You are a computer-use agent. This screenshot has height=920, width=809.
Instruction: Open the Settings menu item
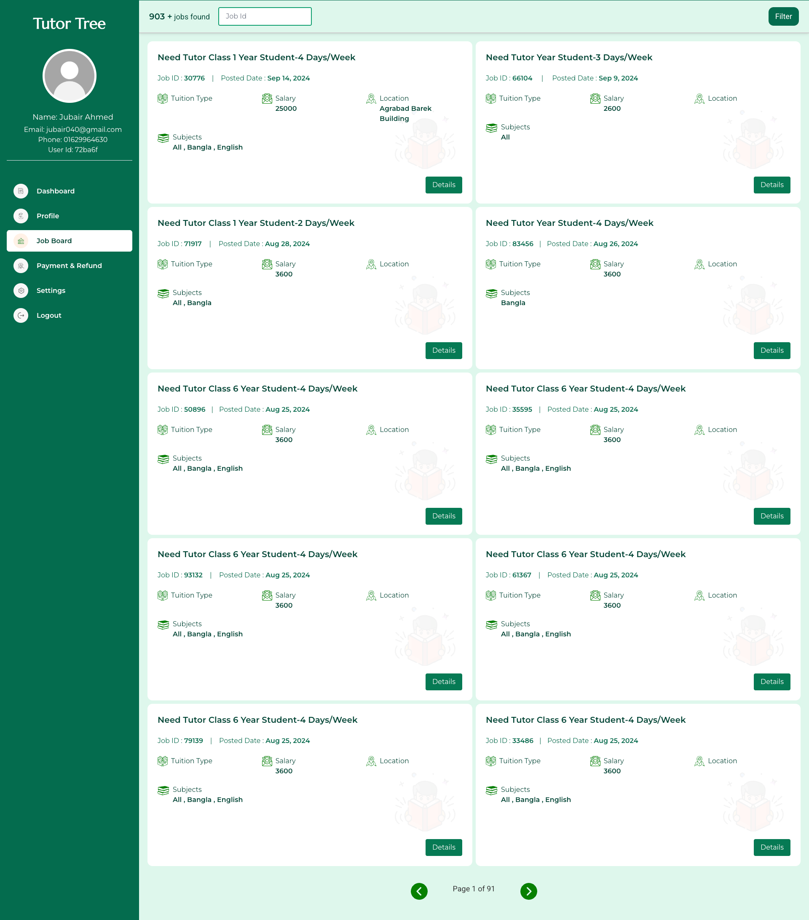(51, 290)
